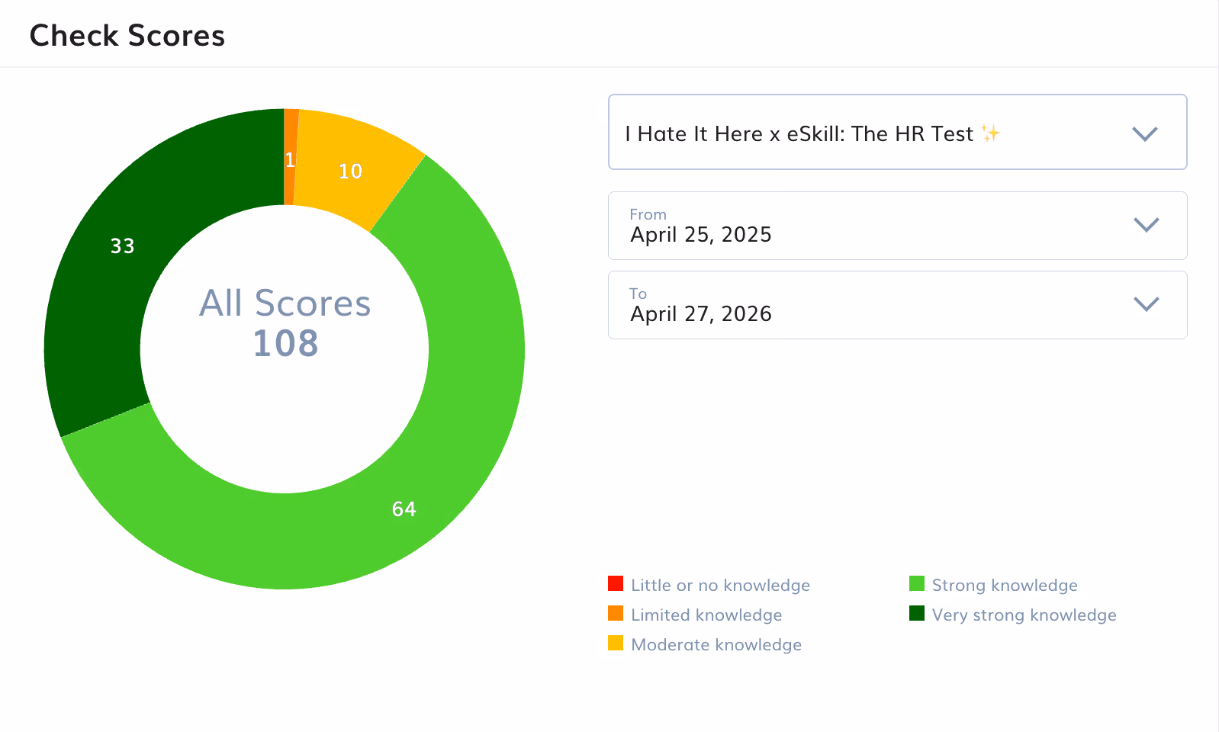Expand the From date dropdown
Screen dimensions: 1219x732
pos(897,226)
